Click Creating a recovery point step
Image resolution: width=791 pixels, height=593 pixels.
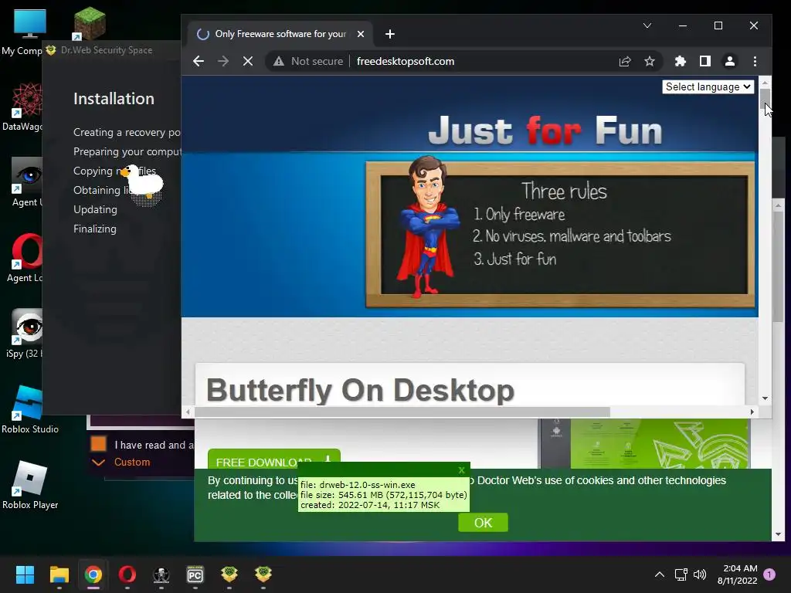tap(127, 132)
